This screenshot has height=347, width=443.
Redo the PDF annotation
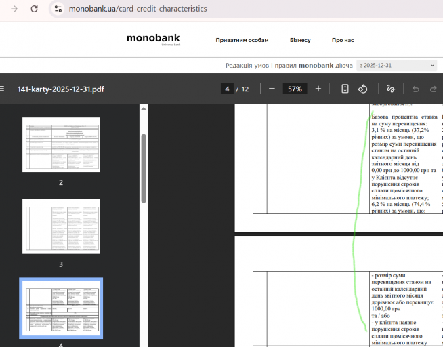tap(433, 89)
